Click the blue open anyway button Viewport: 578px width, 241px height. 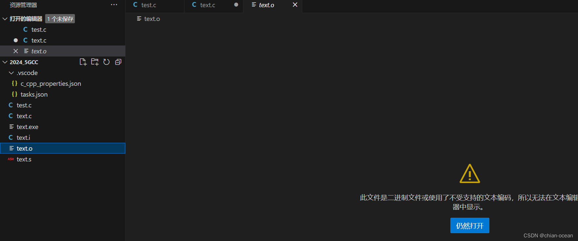469,226
